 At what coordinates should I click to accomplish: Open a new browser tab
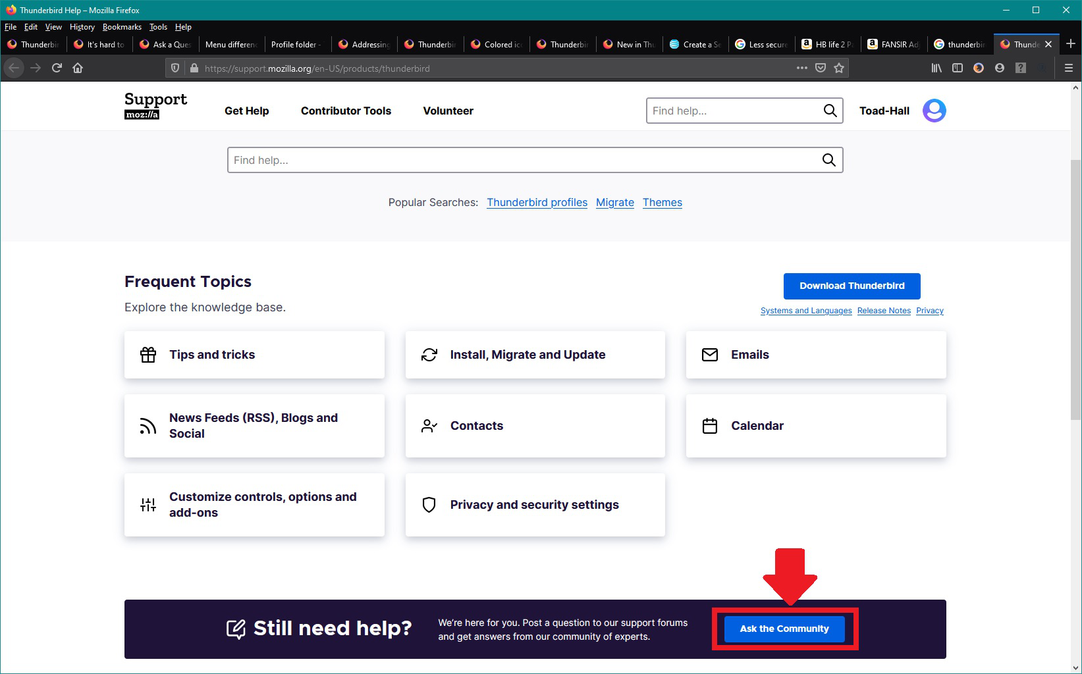[x=1071, y=44]
